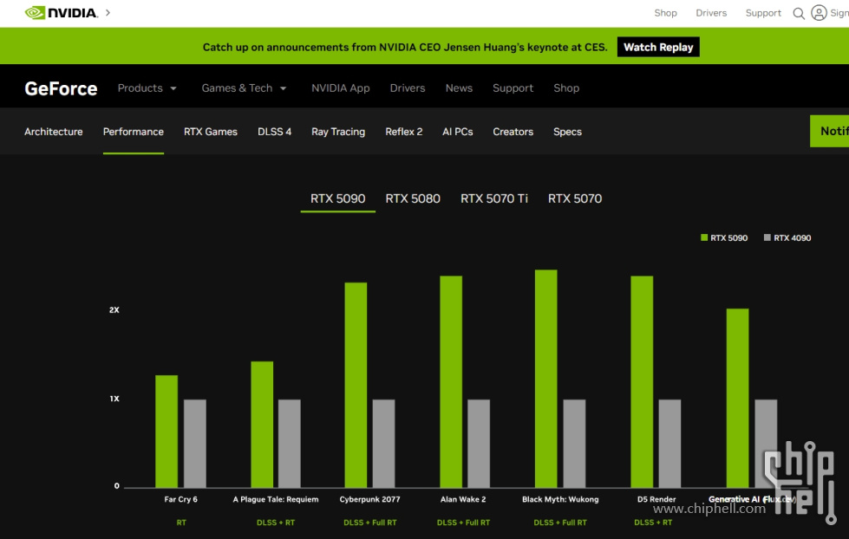Viewport: 849px width, 539px height.
Task: Click the NVIDIA logo
Action: point(62,12)
